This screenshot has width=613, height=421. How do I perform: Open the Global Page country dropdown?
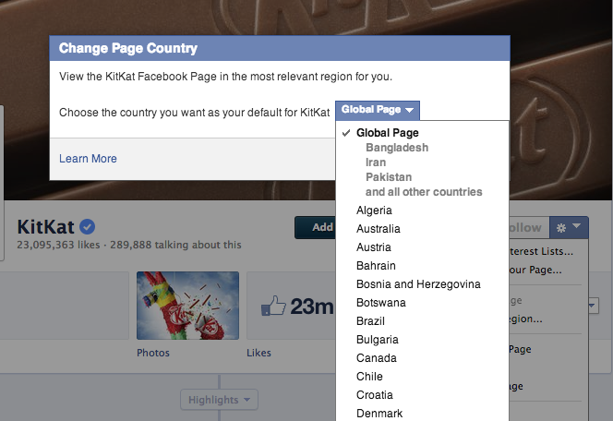click(x=378, y=110)
